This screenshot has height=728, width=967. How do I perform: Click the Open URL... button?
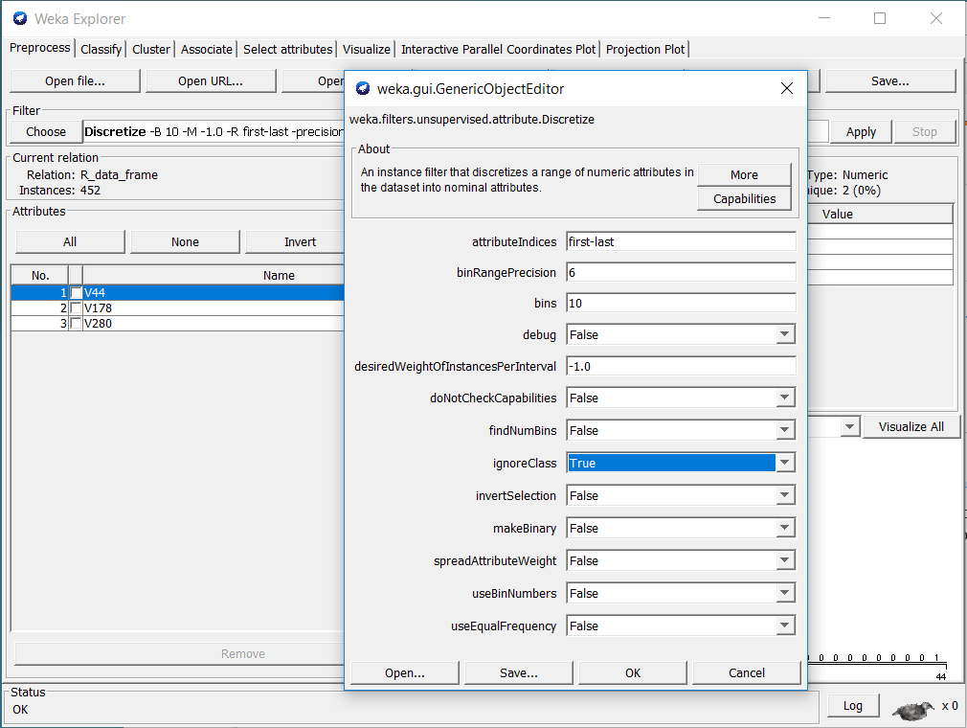(211, 80)
